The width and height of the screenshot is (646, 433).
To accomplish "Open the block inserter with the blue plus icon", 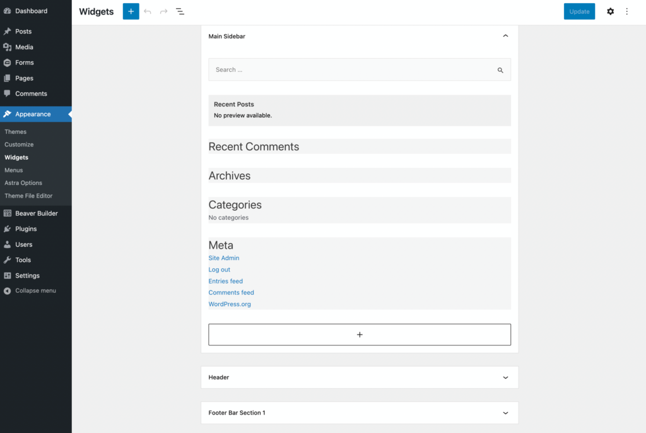I will (x=131, y=11).
